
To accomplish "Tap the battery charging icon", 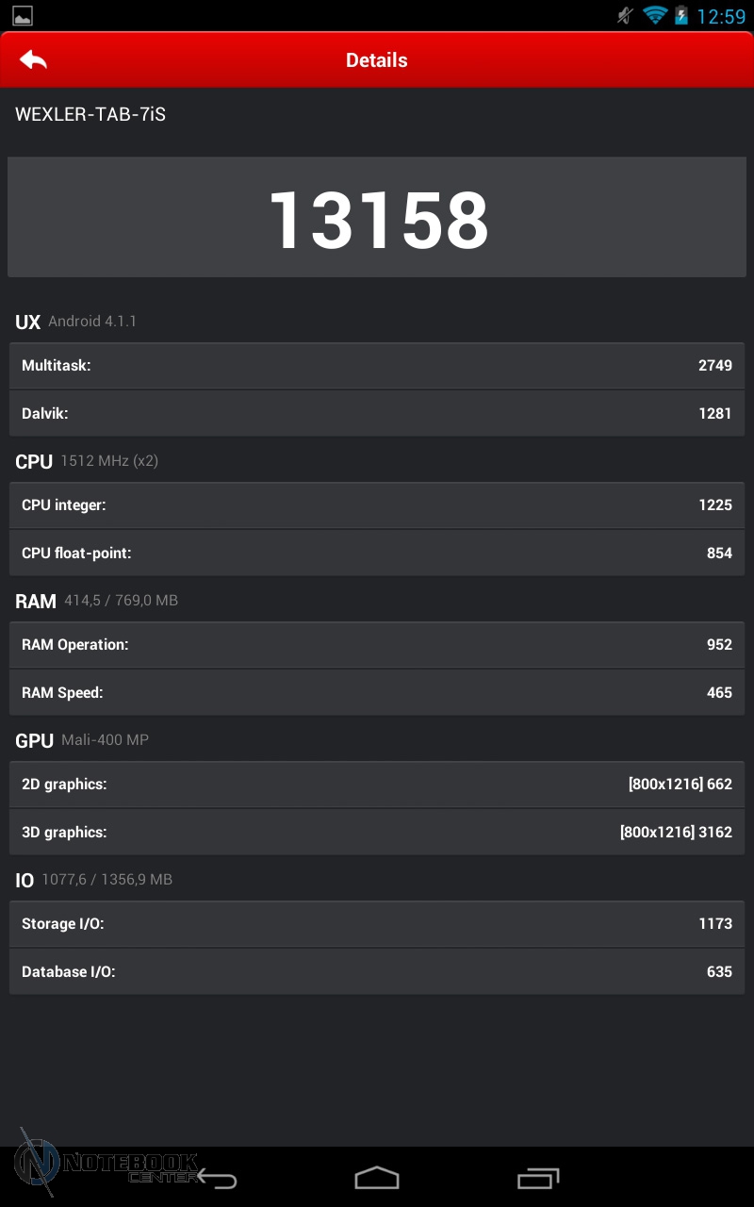I will [x=681, y=16].
